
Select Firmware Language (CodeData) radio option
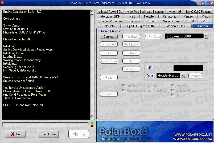[x=124, y=90]
